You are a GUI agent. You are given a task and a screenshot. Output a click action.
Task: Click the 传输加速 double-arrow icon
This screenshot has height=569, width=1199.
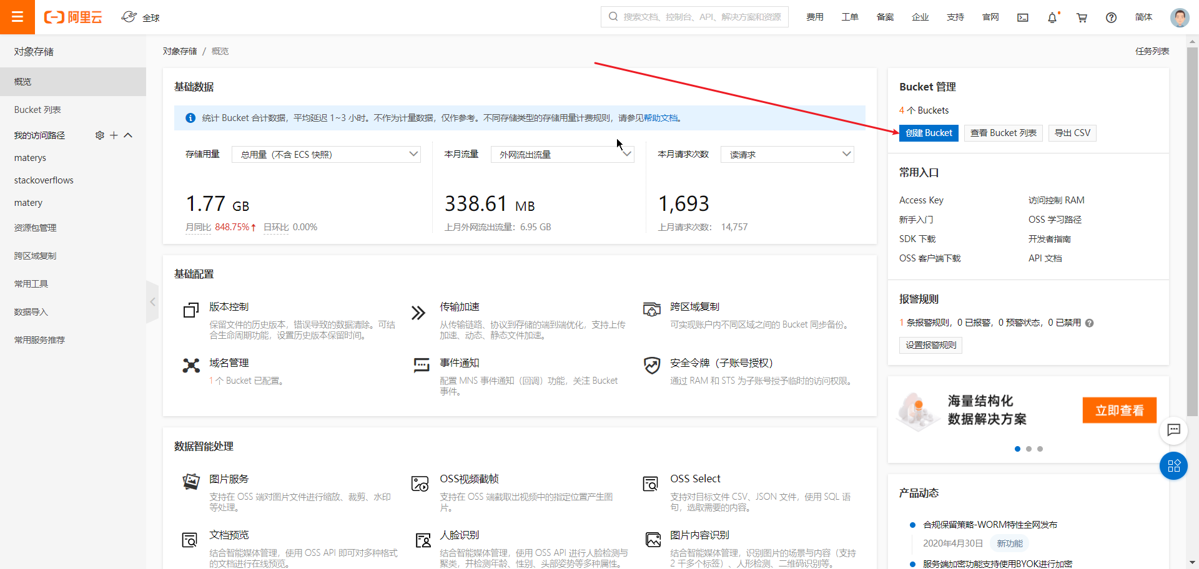pos(418,312)
